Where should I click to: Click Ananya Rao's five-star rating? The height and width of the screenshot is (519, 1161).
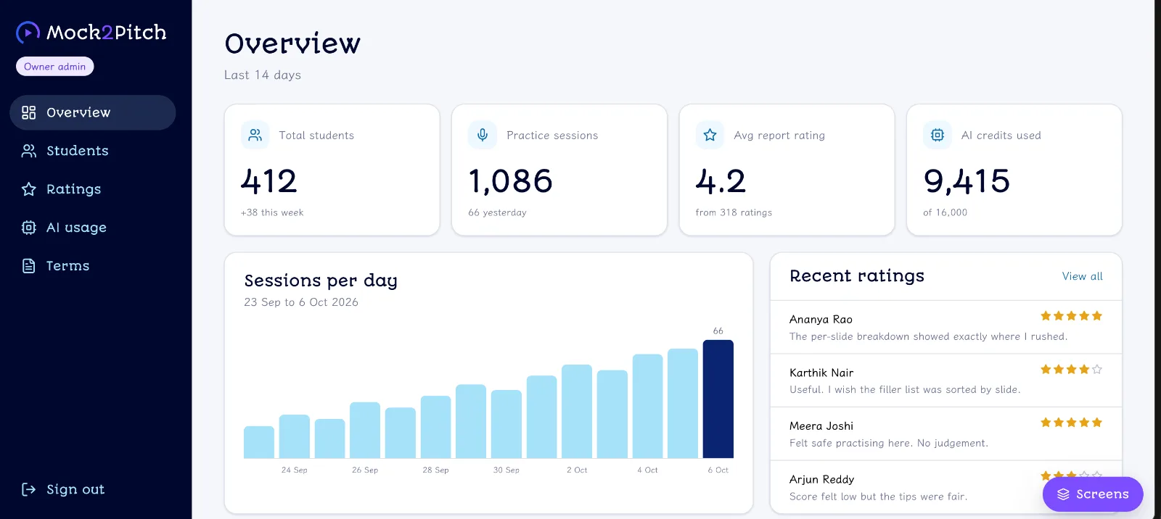[1071, 316]
